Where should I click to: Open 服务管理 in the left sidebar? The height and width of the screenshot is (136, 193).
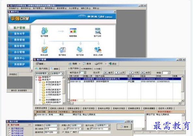(x=19, y=46)
